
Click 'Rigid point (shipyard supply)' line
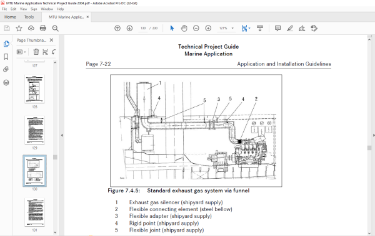coord(164,223)
